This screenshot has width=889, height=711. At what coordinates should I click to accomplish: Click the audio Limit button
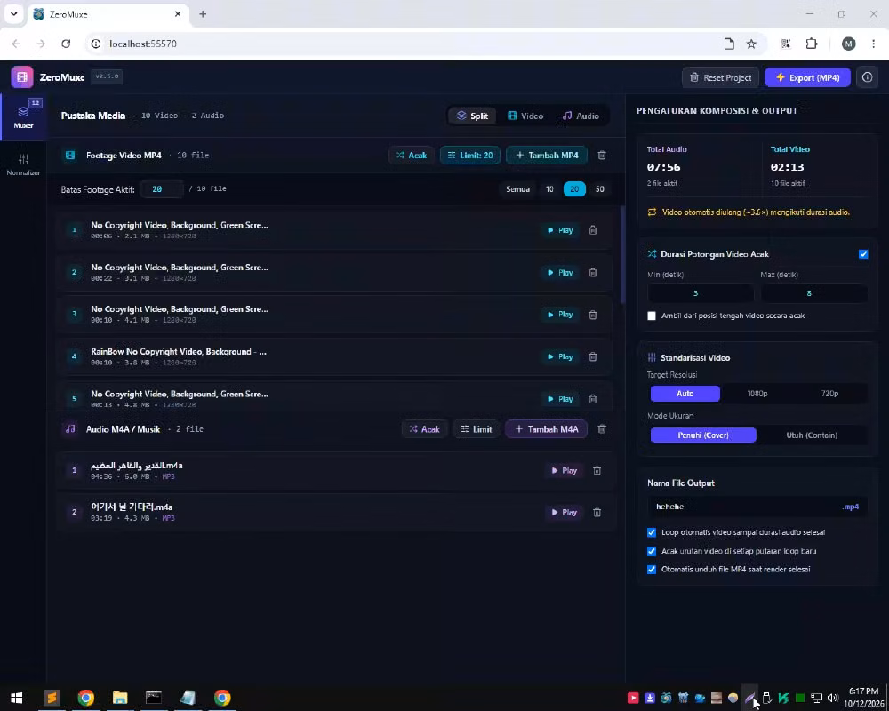click(477, 429)
